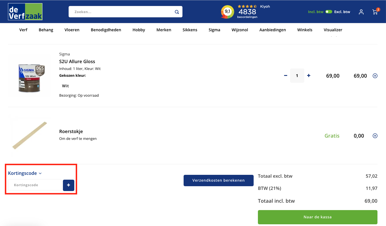Click the 57,02 total amount
Screen dimensions: 386x226
371,176
